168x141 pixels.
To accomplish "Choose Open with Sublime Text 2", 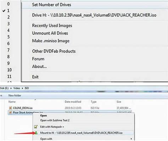I will coord(84,120).
